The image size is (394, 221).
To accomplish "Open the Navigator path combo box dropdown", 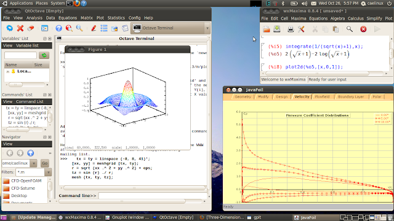I will pos(33,163).
